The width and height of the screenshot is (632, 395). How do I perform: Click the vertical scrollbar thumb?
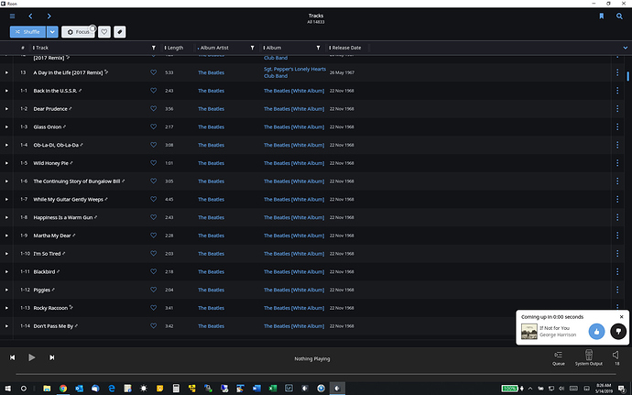point(627,76)
